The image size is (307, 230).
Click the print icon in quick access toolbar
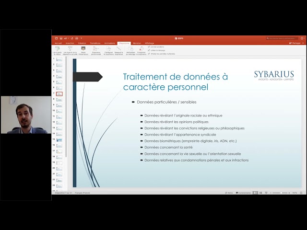point(77,38)
